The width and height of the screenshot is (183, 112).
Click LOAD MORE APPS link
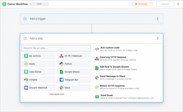point(57,94)
